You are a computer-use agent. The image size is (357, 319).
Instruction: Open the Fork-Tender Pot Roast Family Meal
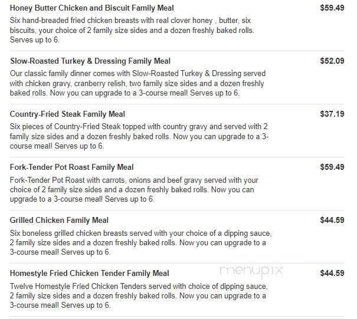click(72, 167)
